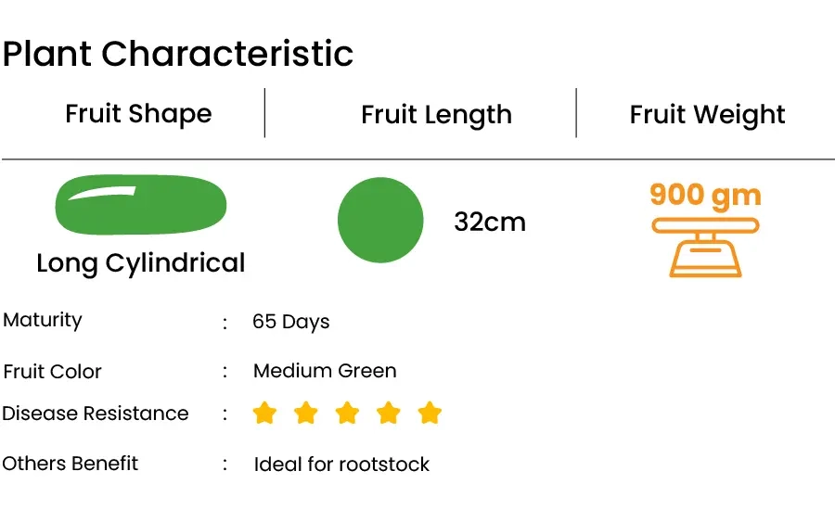Image resolution: width=835 pixels, height=509 pixels.
Task: Click the 900 gm weight text
Action: tap(706, 195)
